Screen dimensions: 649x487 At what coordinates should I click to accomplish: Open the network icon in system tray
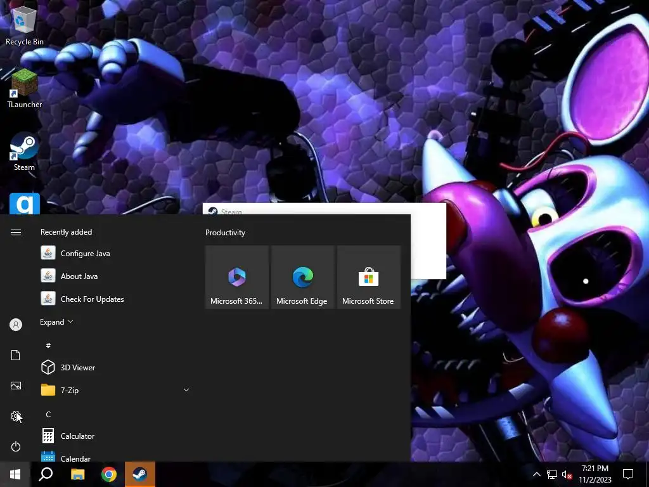point(552,474)
